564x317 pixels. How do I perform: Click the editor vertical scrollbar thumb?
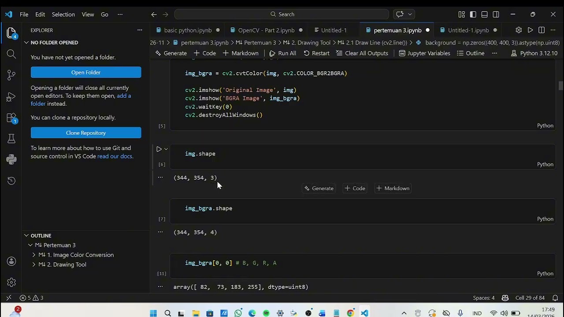(x=560, y=86)
